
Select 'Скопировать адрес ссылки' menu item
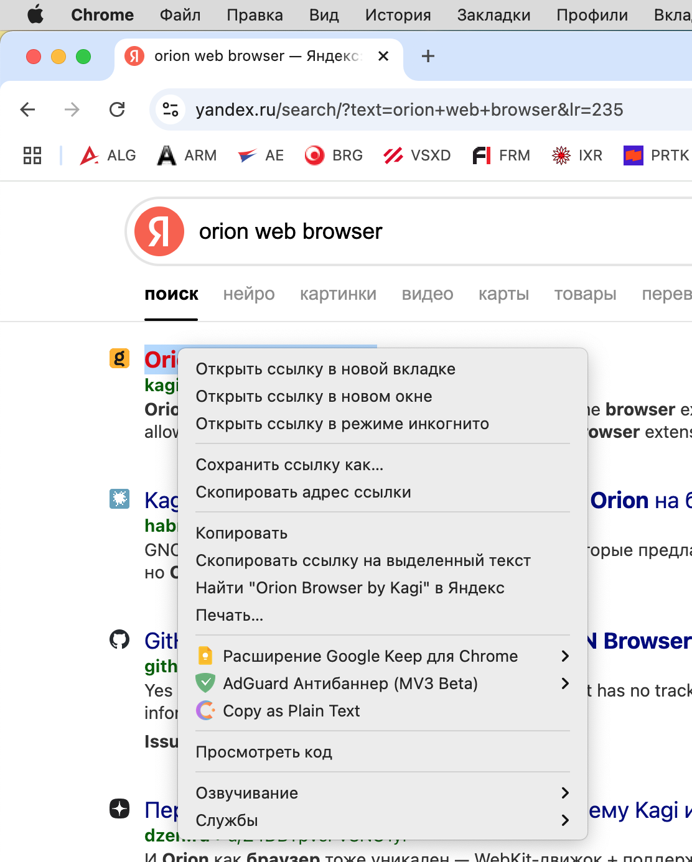(303, 492)
